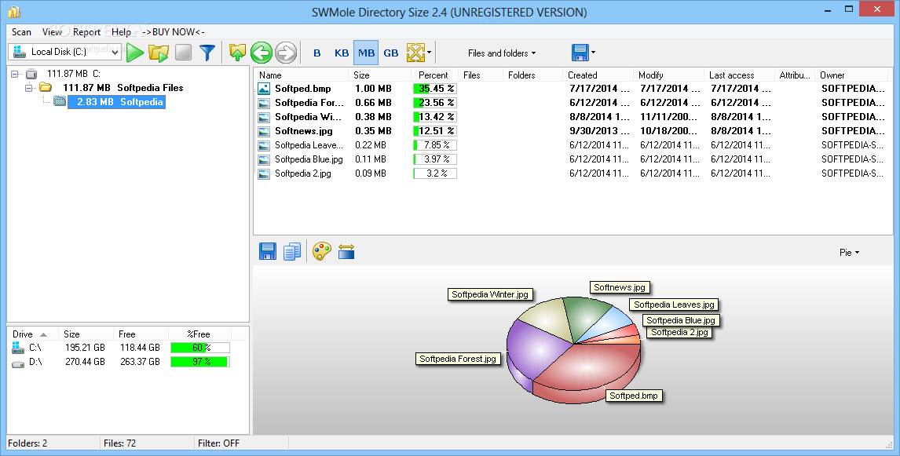Click the Drive column header

[33, 334]
